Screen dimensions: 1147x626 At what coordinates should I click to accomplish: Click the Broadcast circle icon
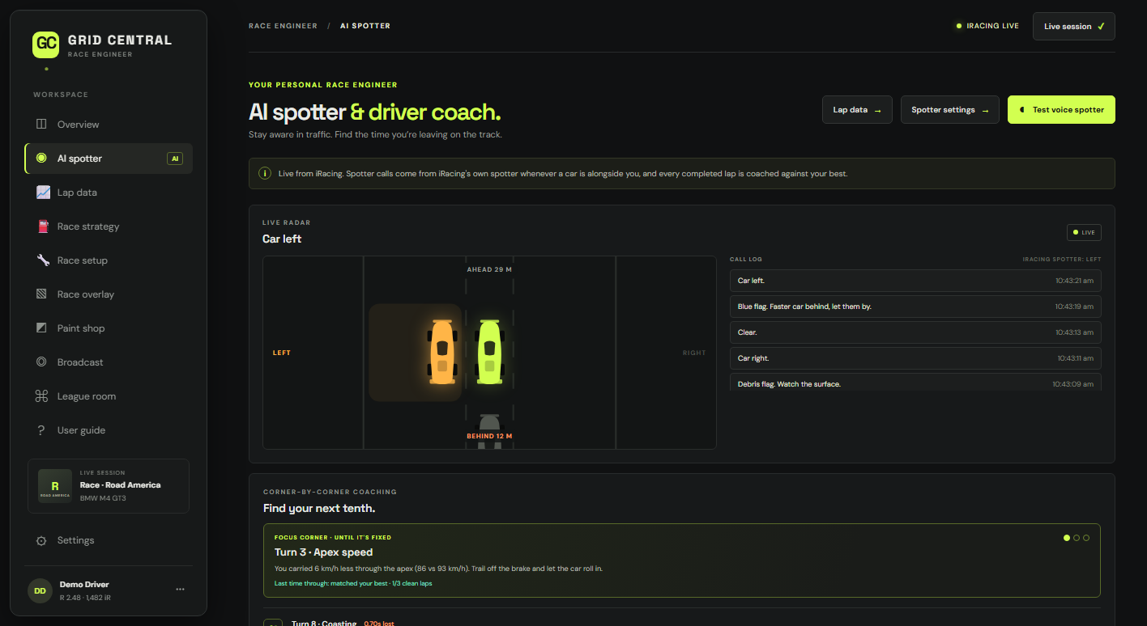tap(42, 362)
